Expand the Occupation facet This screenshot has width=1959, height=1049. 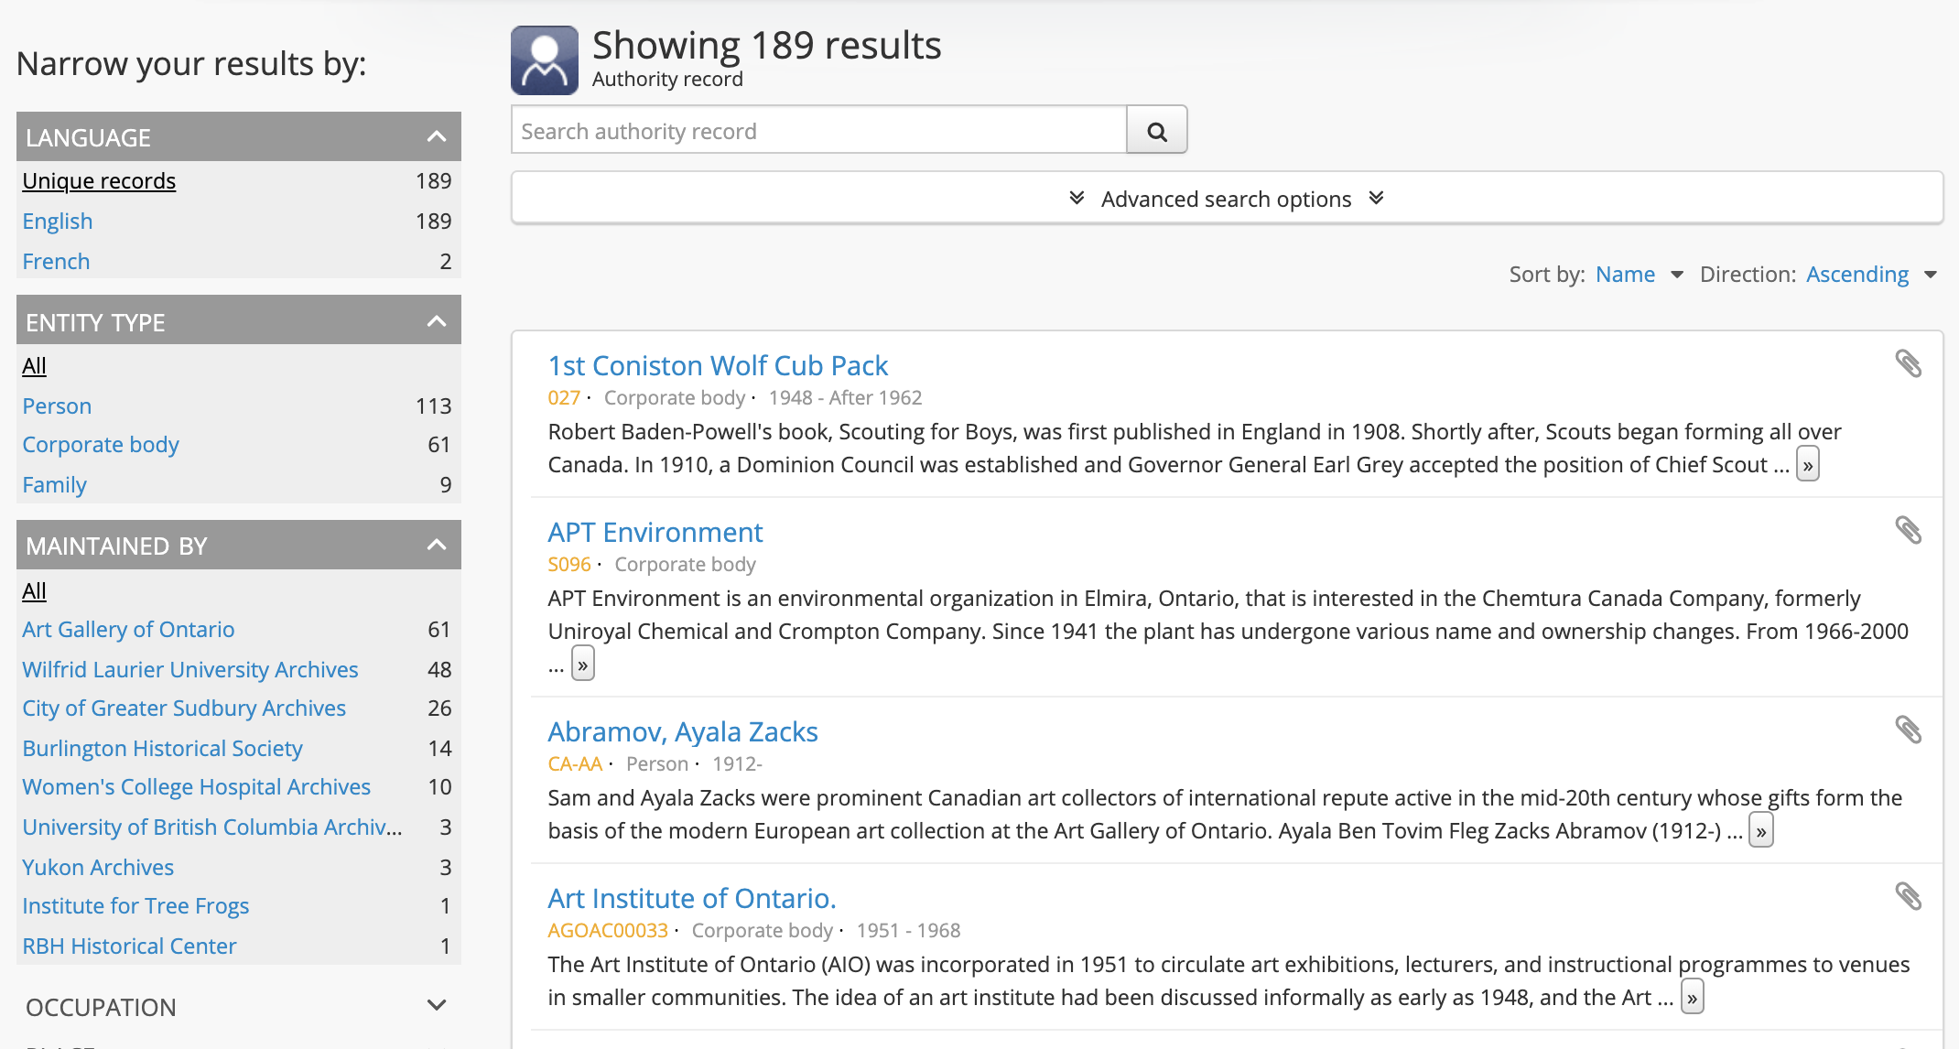[x=436, y=1006]
